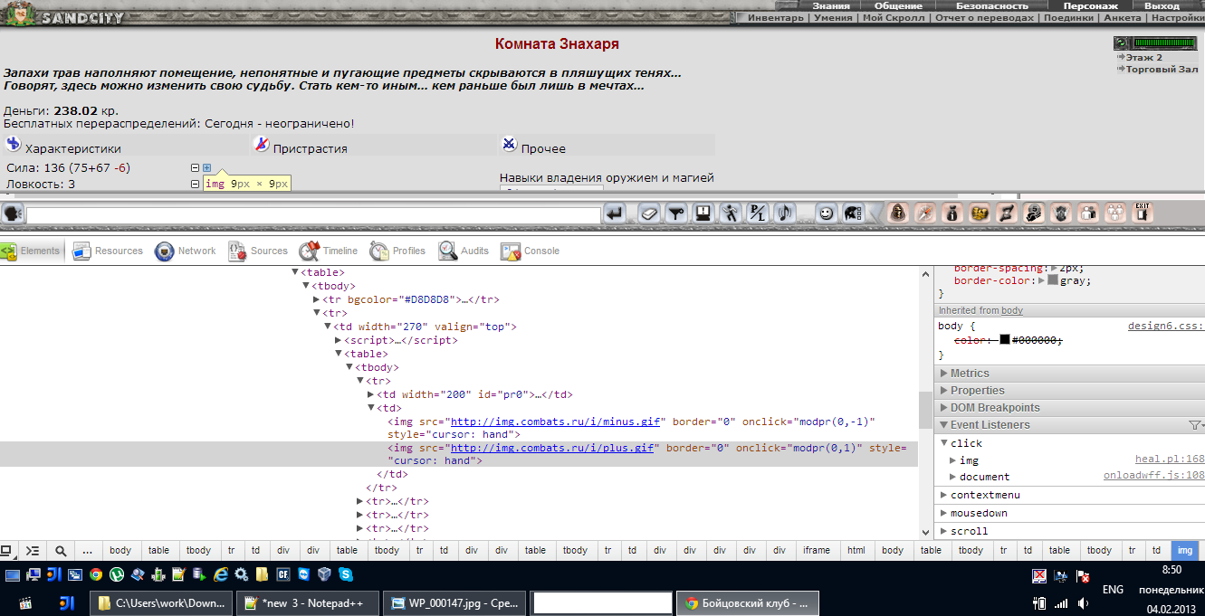1205x616 pixels.
Task: Collapse the click event listener group
Action: (x=944, y=443)
